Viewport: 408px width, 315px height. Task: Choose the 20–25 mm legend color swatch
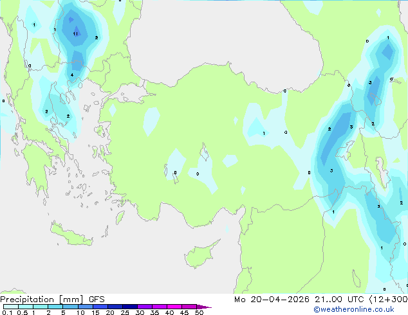(115, 307)
